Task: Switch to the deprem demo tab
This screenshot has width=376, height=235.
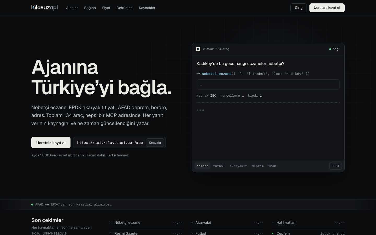Action: (258, 166)
